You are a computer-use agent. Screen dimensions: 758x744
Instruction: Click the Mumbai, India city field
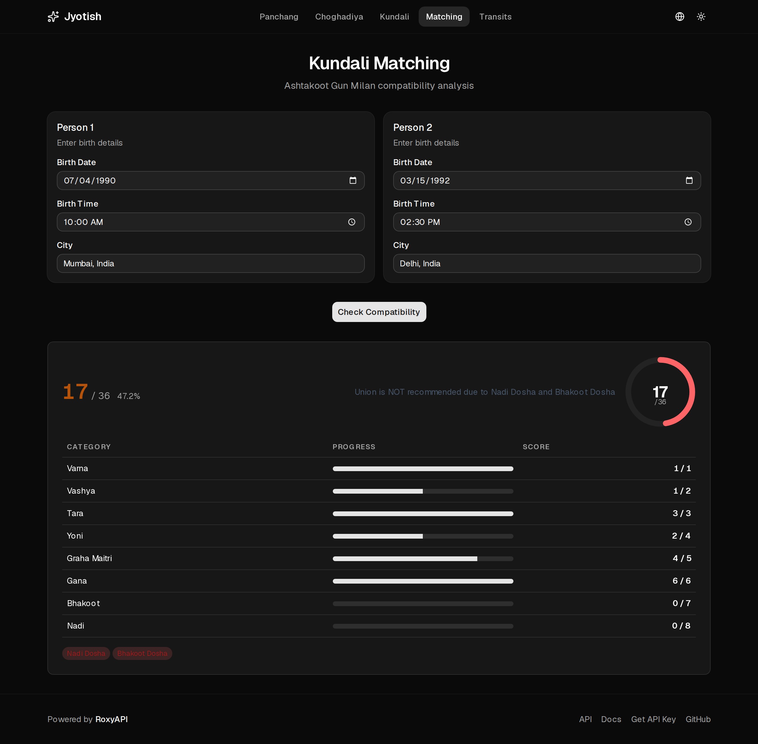[x=211, y=263]
